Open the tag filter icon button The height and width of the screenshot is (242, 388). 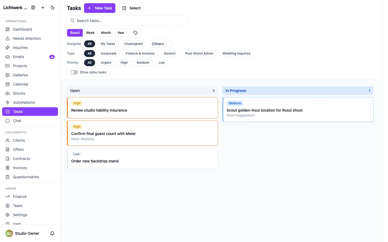coord(136,33)
